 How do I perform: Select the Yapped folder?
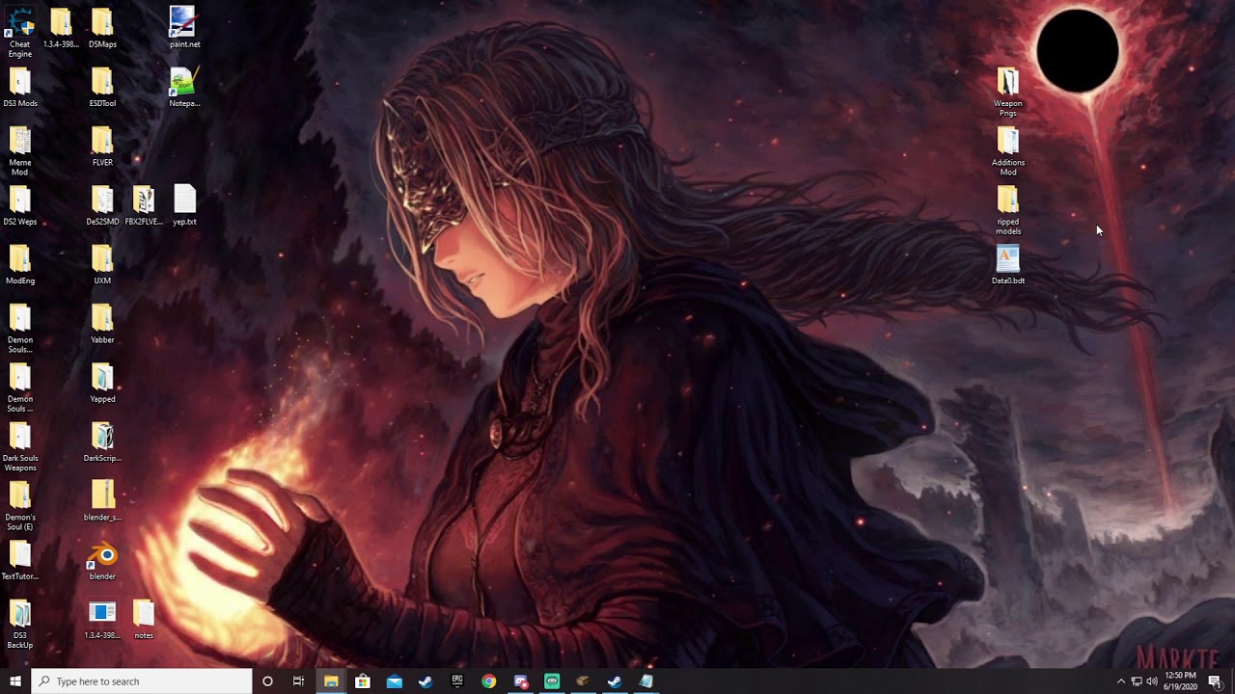(x=102, y=383)
